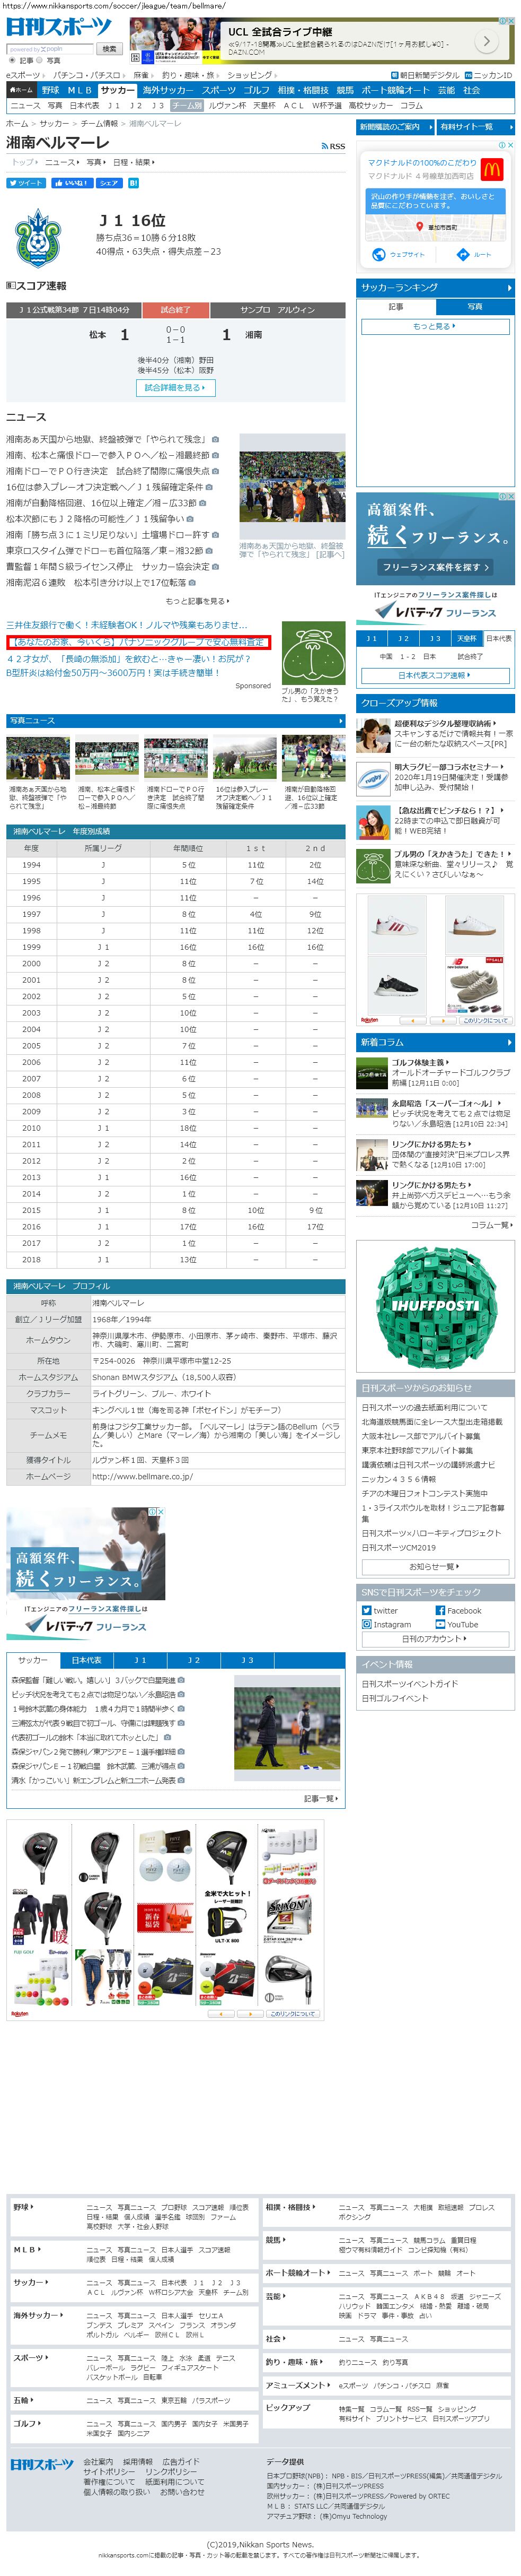Click the search text input field
Viewport: 521px width, 2576px height.
(x=50, y=48)
